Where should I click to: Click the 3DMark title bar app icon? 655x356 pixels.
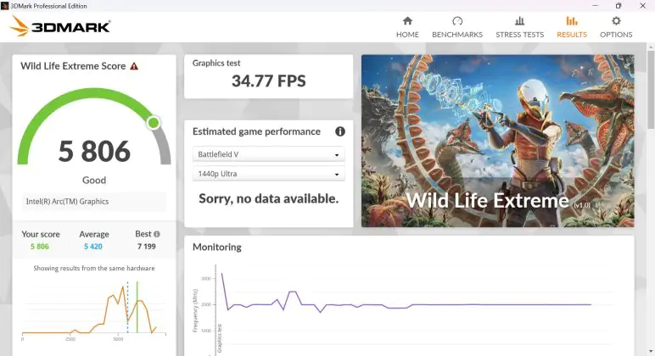click(x=4, y=6)
